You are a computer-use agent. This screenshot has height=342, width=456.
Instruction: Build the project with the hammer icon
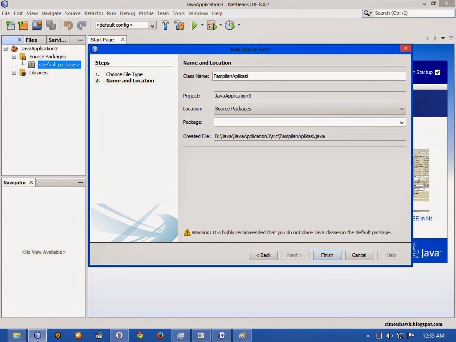coord(165,25)
